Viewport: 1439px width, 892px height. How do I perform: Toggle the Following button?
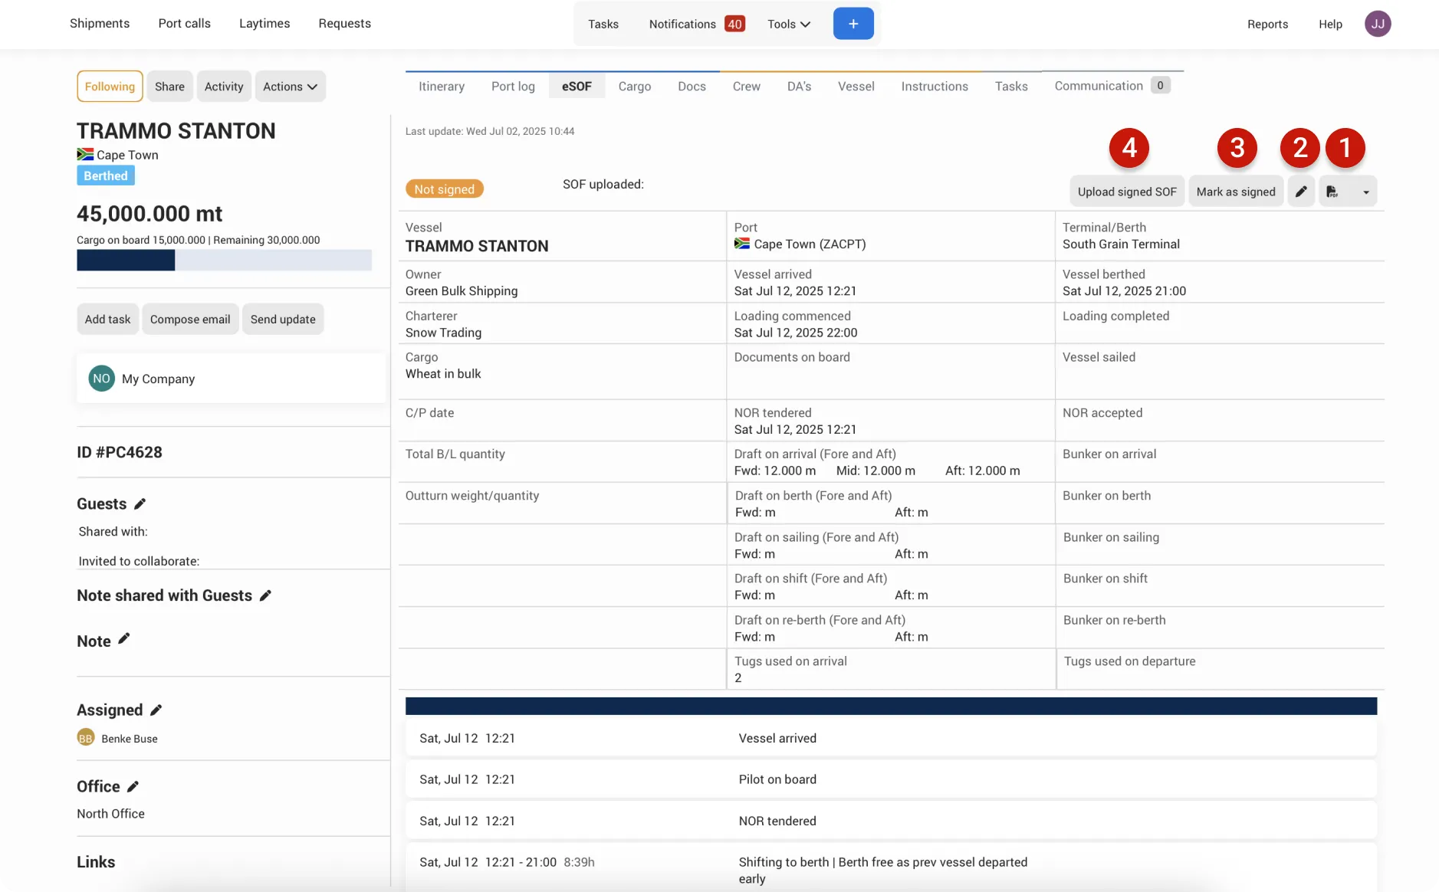(x=110, y=87)
